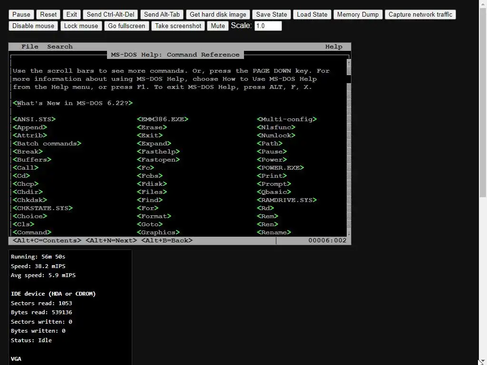This screenshot has width=487, height=365.
Task: Open the Fdisk help topic
Action: pyautogui.click(x=152, y=184)
